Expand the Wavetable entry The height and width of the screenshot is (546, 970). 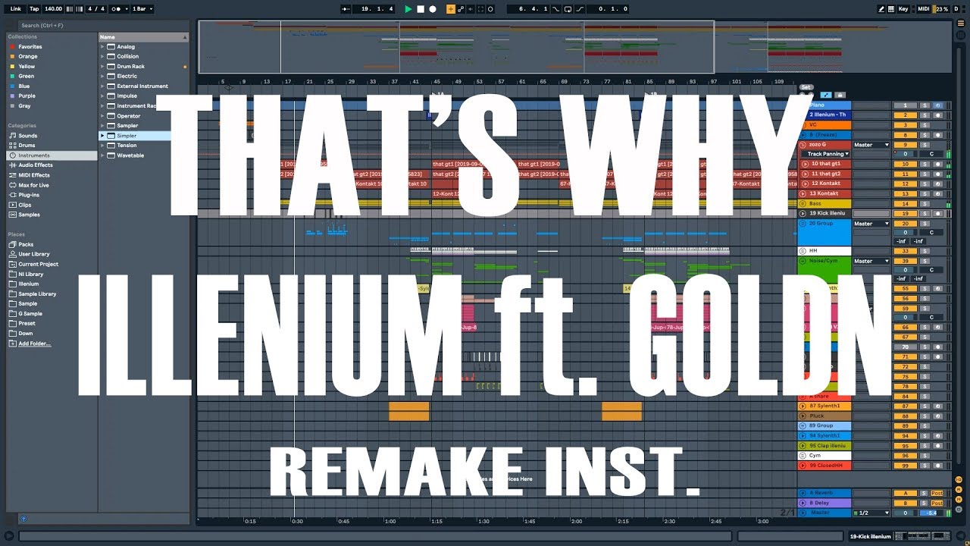tap(102, 155)
